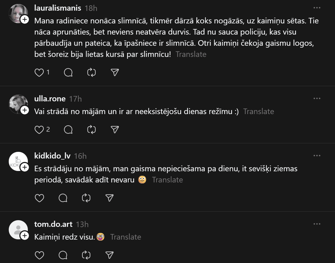Repost ulla.rone's comment
The image size is (335, 263).
point(92,130)
